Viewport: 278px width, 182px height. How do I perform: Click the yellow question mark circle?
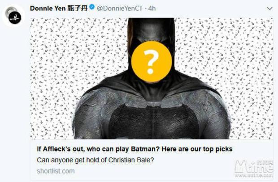(x=152, y=62)
